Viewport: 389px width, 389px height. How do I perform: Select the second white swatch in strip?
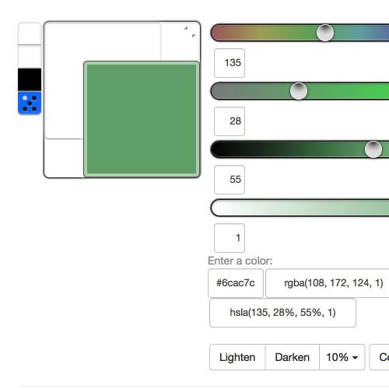(x=30, y=57)
